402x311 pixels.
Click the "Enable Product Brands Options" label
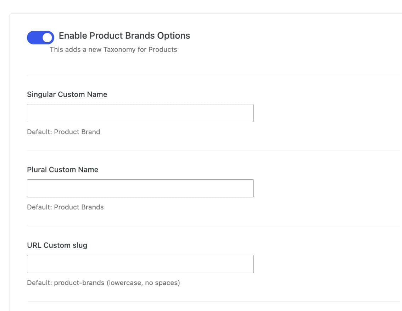[x=124, y=36]
